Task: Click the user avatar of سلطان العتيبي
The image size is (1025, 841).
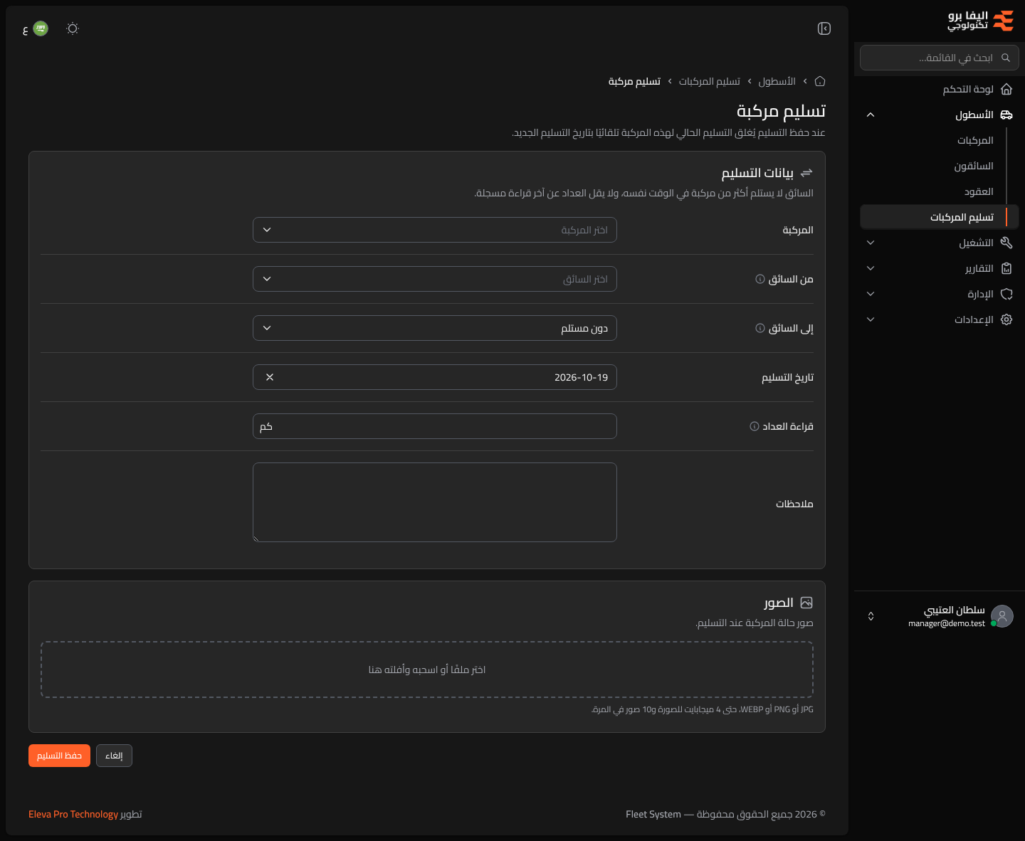Action: coord(1002,616)
